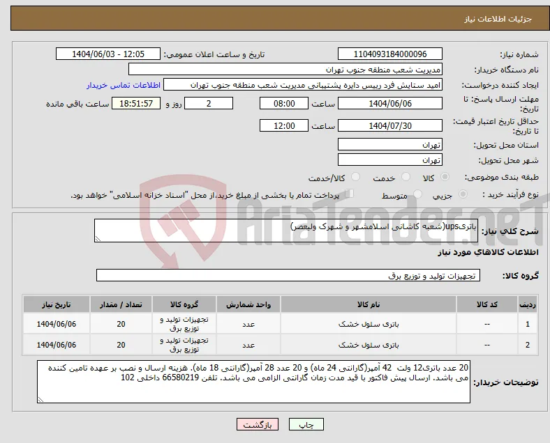Screen dimensions: 550x443
Task: Click announcement date field 1404/06/03 - 12:05
Action: point(108,54)
